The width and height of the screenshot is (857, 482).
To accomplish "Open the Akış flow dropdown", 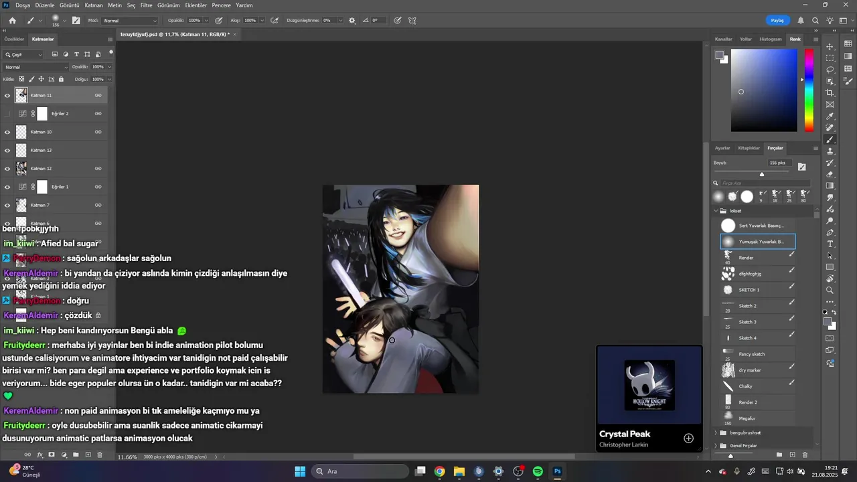I will pyautogui.click(x=261, y=21).
